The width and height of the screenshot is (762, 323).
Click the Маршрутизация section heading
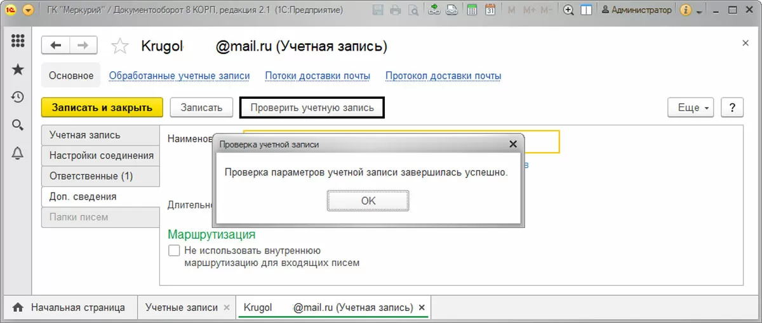(211, 234)
